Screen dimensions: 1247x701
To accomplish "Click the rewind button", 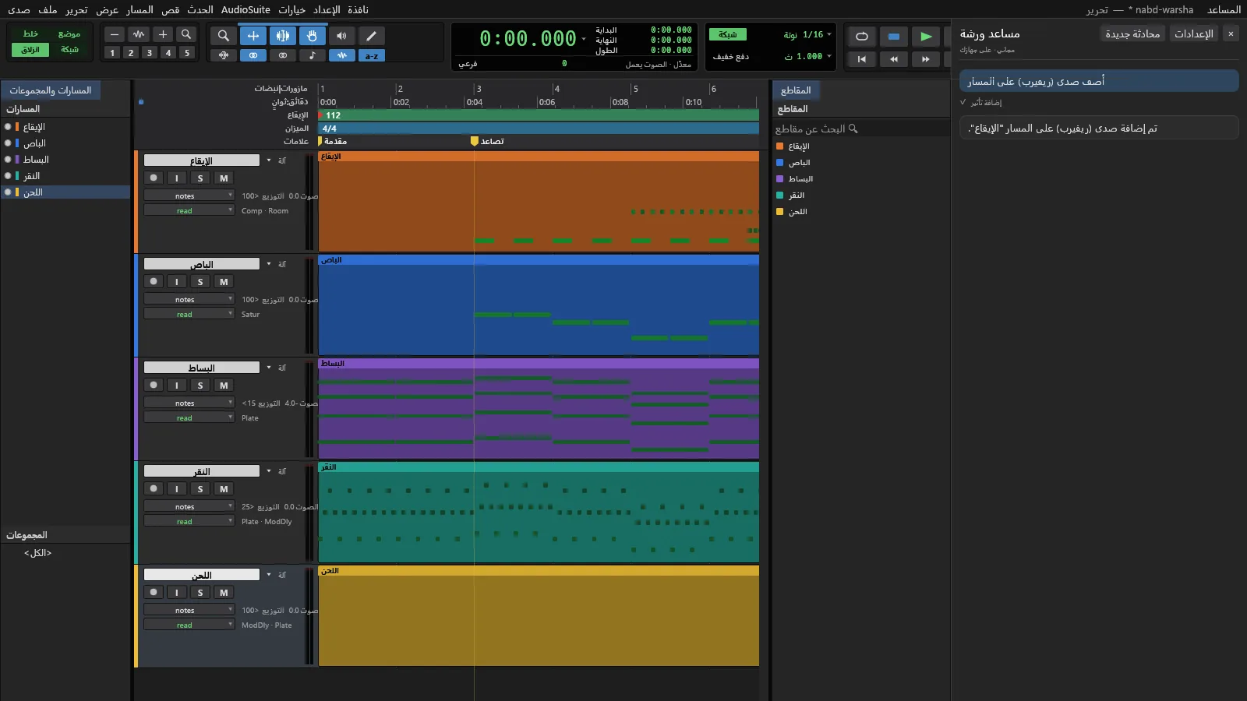I will click(x=893, y=59).
